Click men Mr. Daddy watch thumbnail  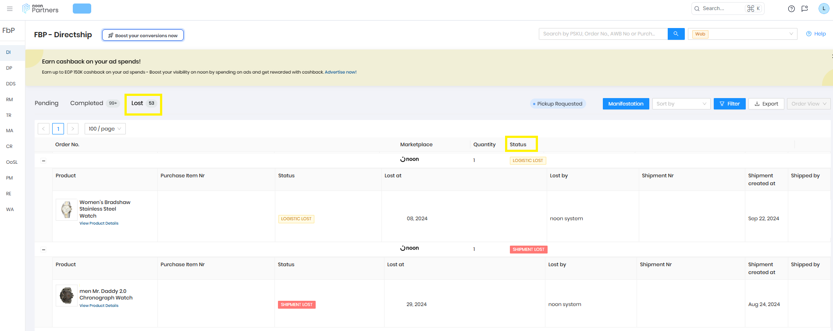tap(67, 296)
